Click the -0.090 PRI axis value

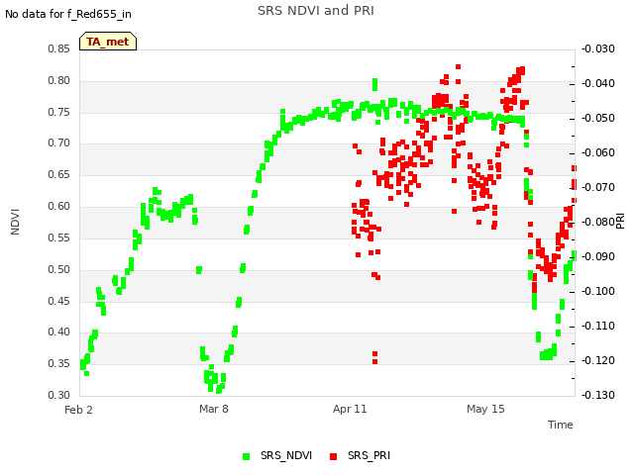[598, 256]
